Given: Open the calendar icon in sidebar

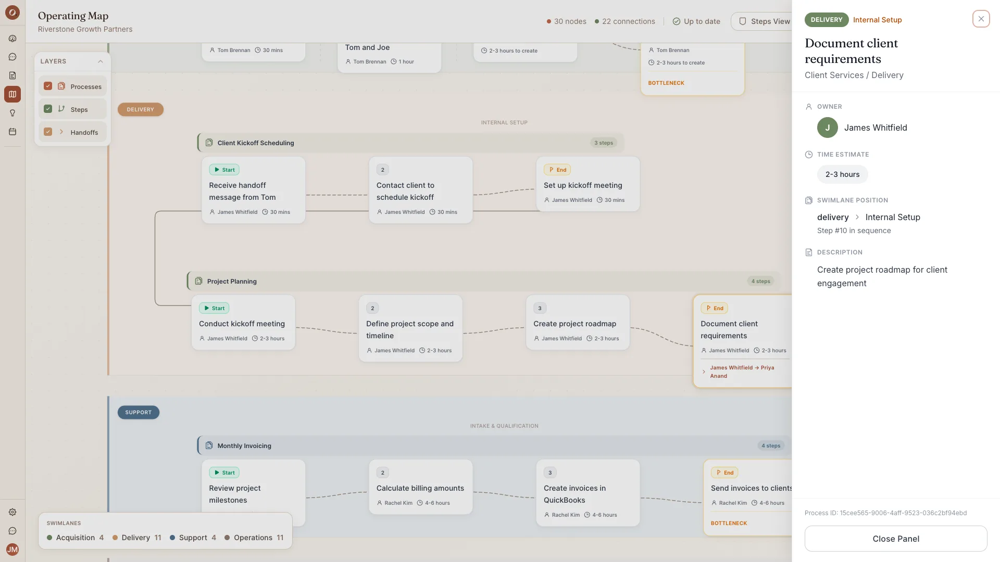Looking at the screenshot, I should [x=12, y=132].
